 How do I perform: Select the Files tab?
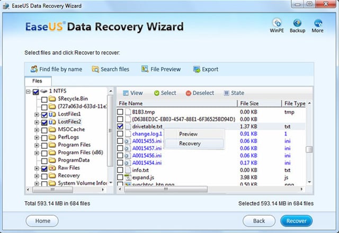point(38,81)
